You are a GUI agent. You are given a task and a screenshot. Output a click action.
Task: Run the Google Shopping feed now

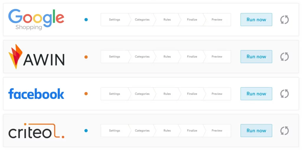(256, 19)
